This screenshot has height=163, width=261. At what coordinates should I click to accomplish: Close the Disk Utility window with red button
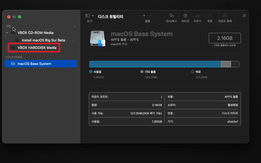click(x=9, y=17)
